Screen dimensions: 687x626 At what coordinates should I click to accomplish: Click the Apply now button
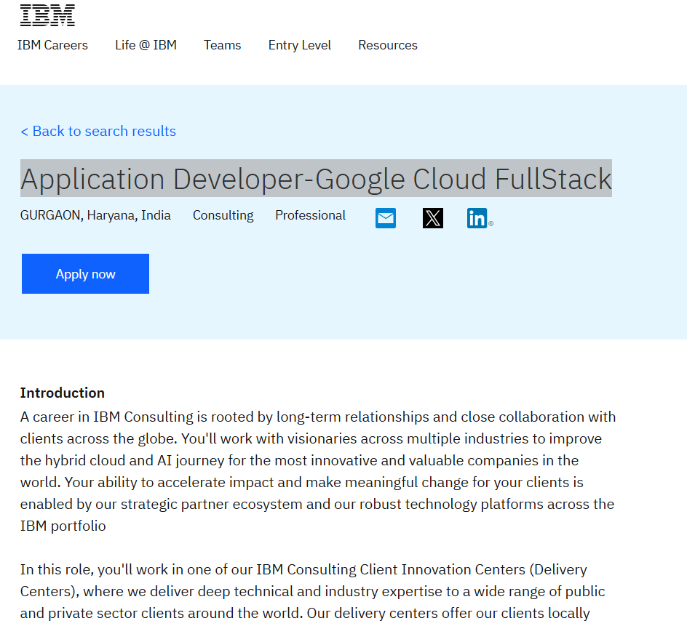[x=85, y=273]
